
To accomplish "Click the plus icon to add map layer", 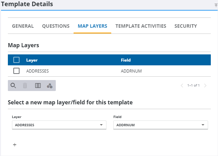I will point(15,145).
